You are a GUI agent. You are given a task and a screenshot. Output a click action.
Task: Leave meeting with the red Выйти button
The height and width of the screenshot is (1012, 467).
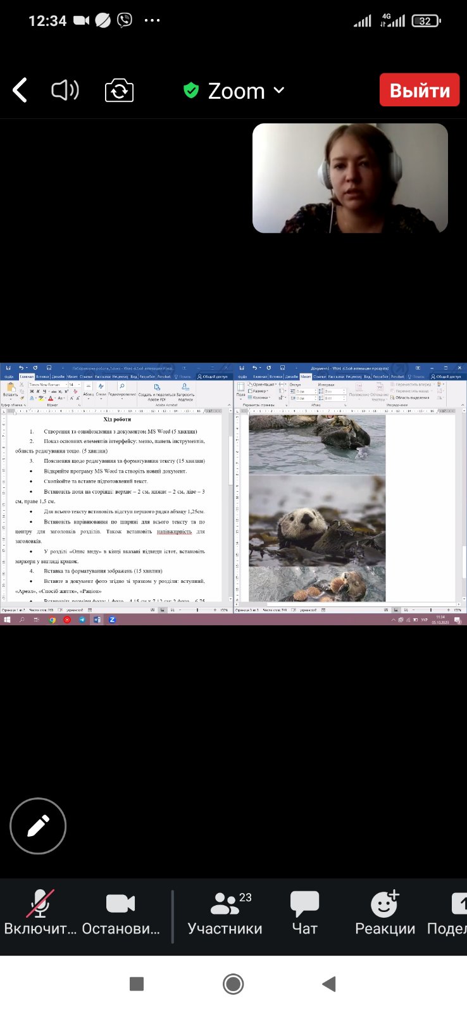point(420,90)
